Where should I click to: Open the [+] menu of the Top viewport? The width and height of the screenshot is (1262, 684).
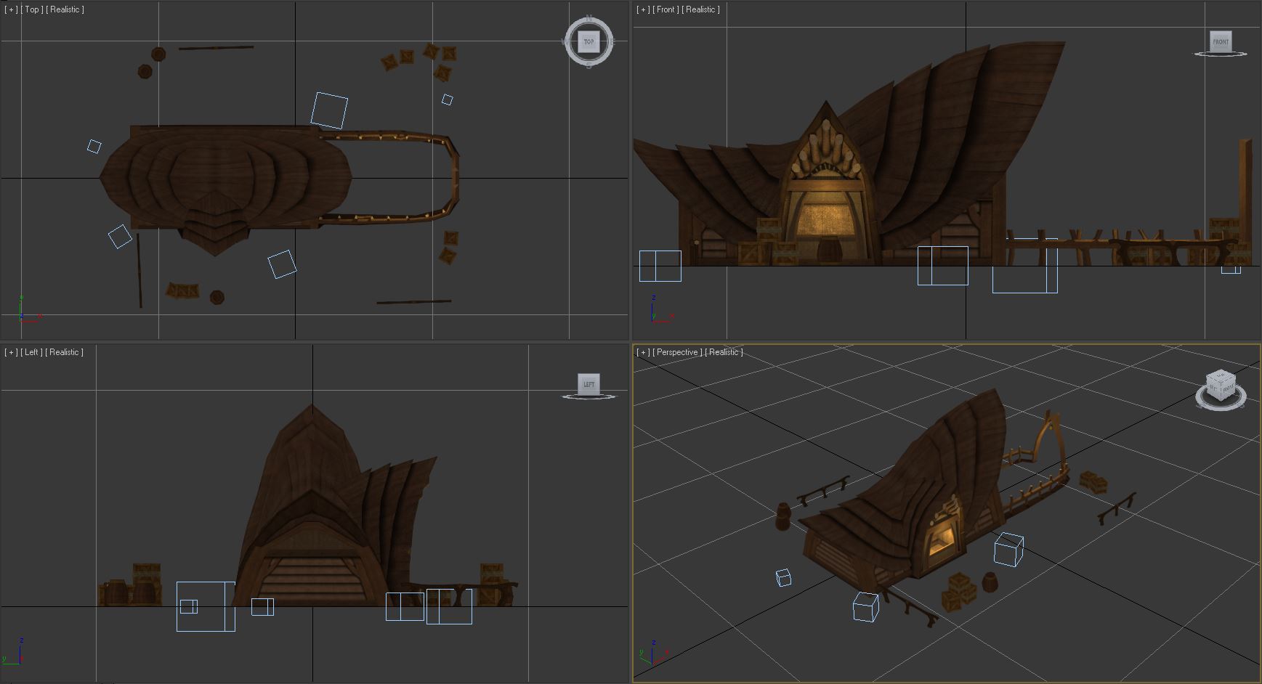coord(11,9)
